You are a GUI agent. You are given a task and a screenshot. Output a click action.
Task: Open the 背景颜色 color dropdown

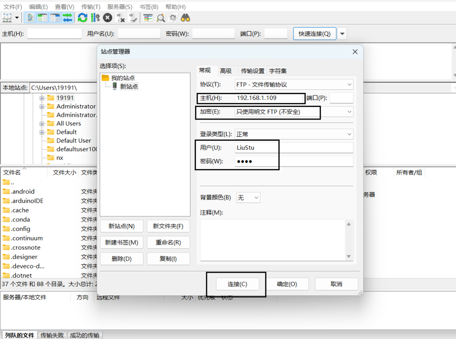point(248,198)
